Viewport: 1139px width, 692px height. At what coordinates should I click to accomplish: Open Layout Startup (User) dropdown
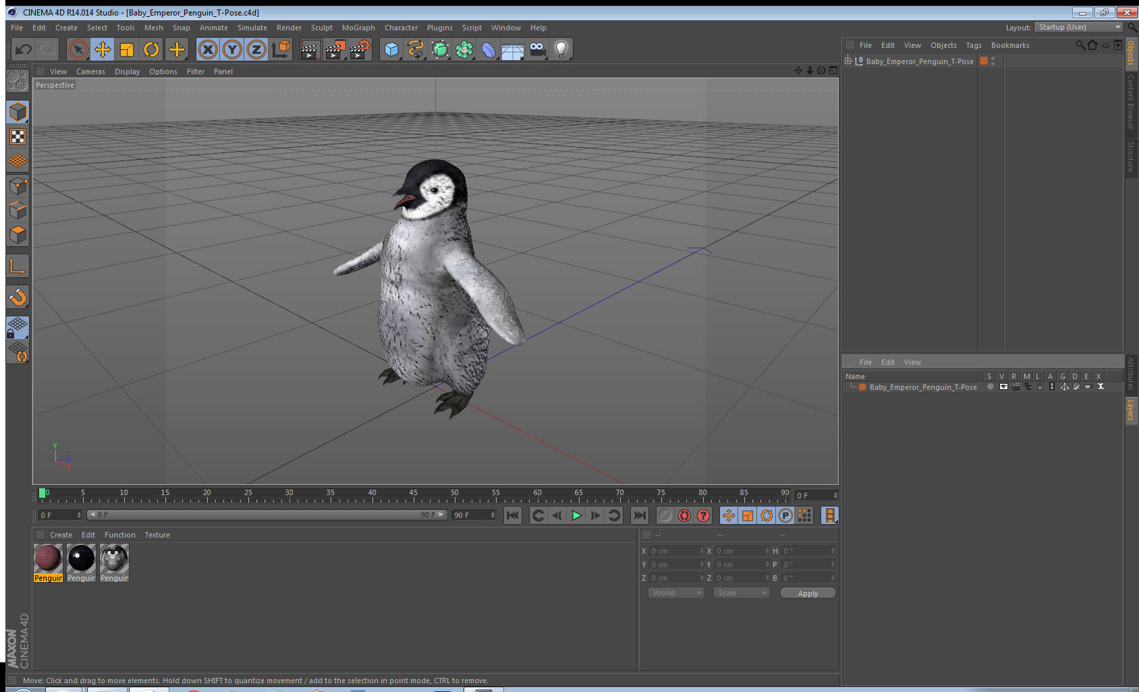coord(1079,27)
